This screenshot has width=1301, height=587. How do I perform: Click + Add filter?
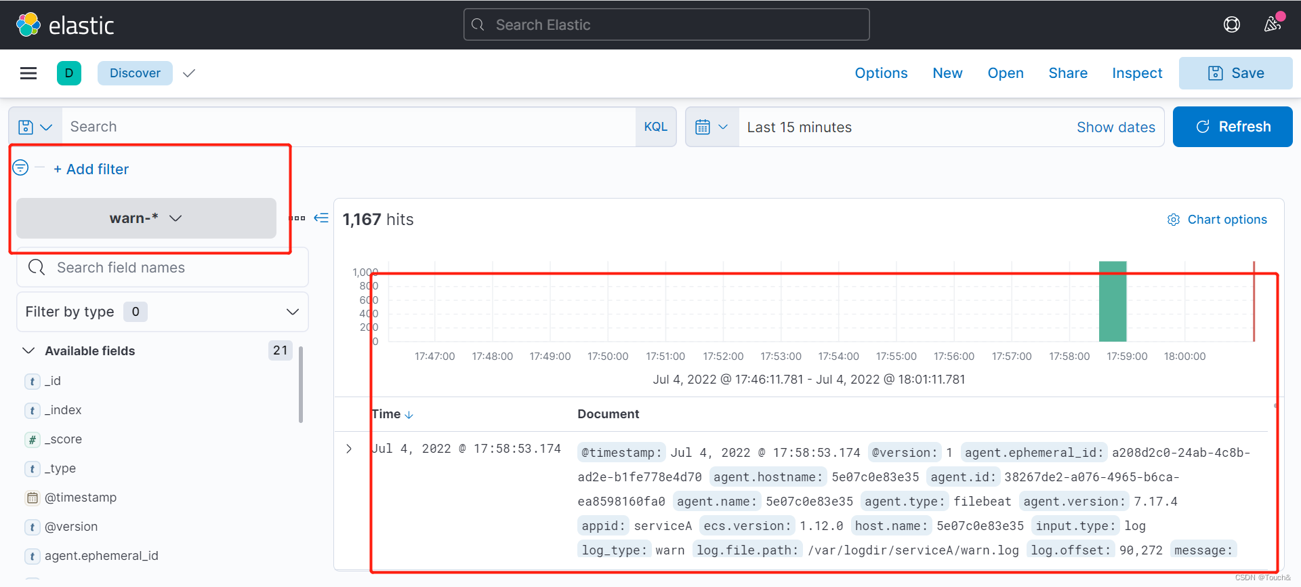pyautogui.click(x=91, y=169)
